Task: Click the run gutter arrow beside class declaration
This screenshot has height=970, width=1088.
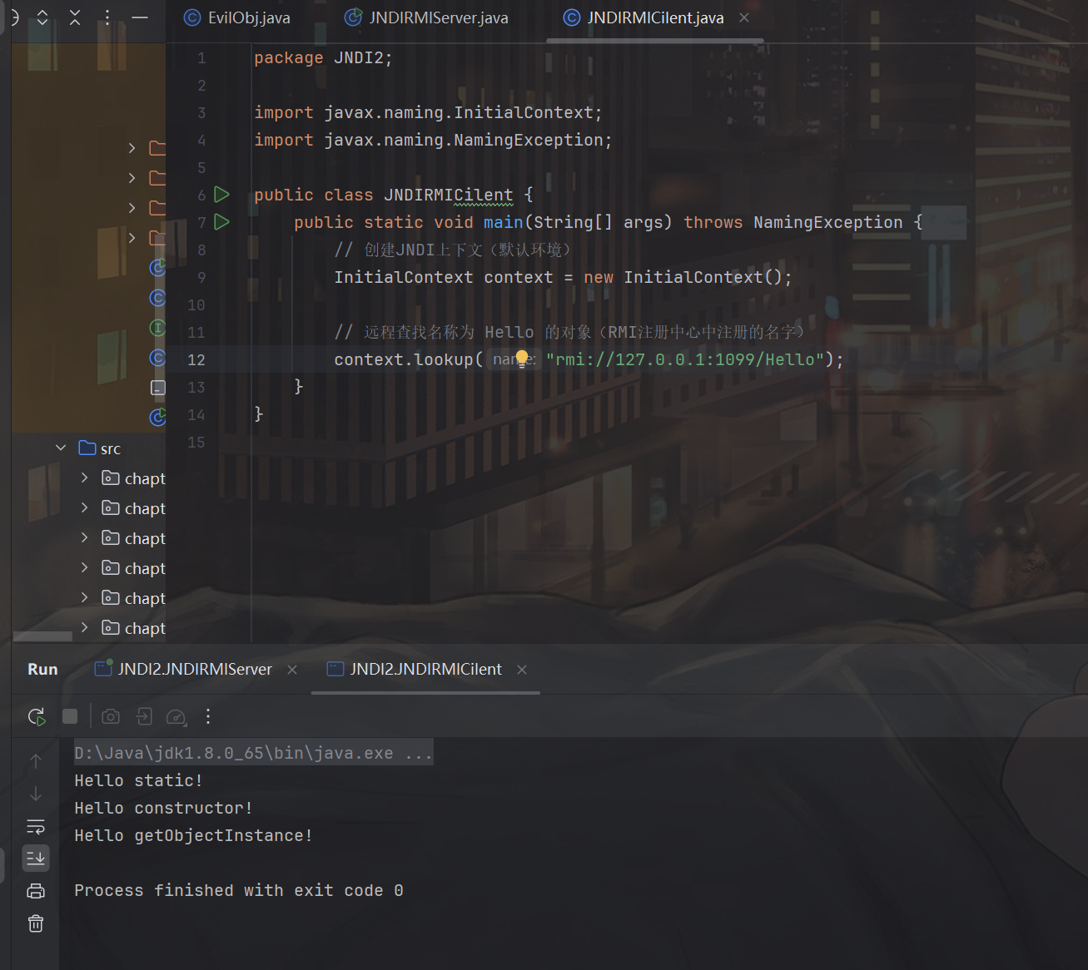Action: [x=221, y=195]
